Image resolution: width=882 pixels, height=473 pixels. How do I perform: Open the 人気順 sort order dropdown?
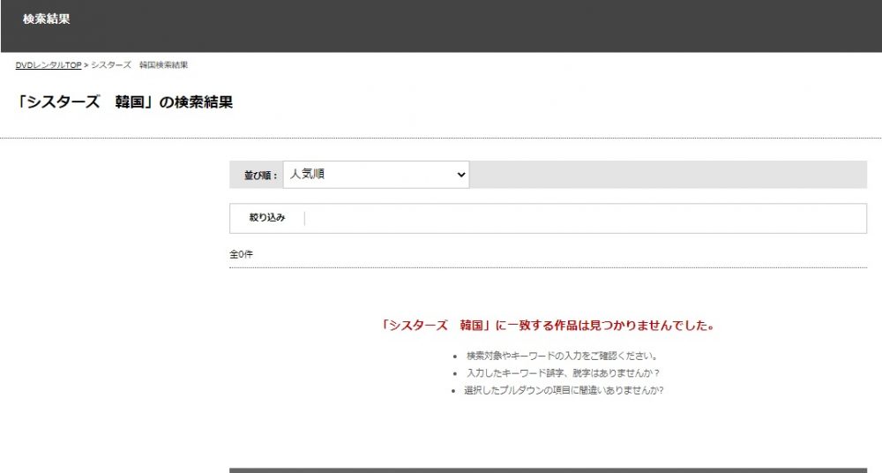pyautogui.click(x=377, y=175)
